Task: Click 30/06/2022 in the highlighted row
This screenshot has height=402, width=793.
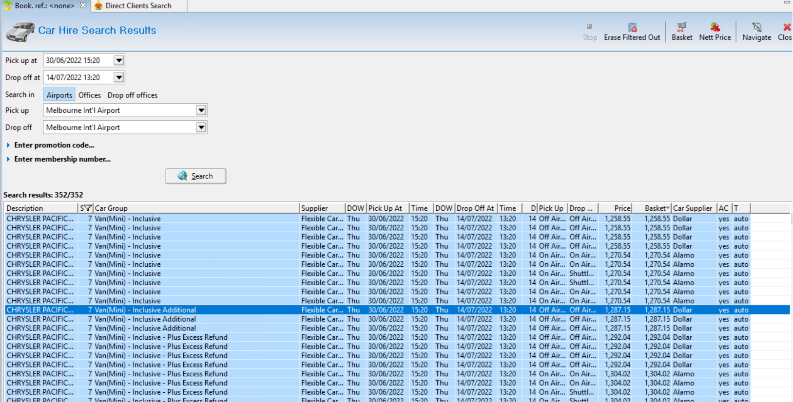Action: click(x=386, y=310)
